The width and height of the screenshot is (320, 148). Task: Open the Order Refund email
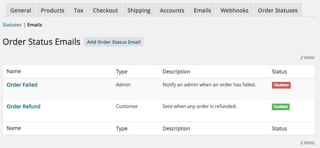click(x=23, y=107)
